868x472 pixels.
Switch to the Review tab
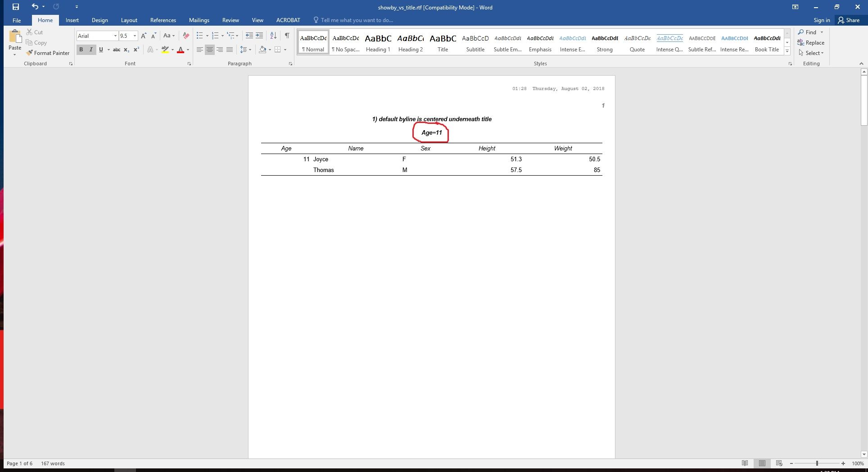[x=230, y=20]
